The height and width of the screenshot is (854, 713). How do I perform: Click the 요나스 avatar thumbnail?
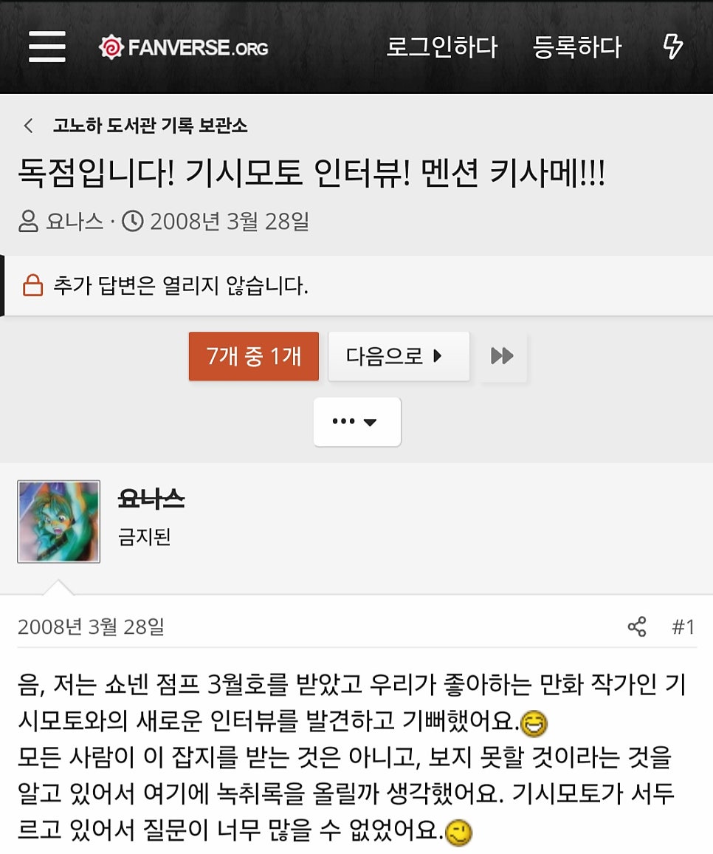pyautogui.click(x=59, y=522)
